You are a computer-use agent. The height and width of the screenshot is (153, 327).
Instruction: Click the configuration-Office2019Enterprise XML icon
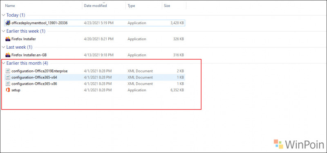(x=8, y=71)
